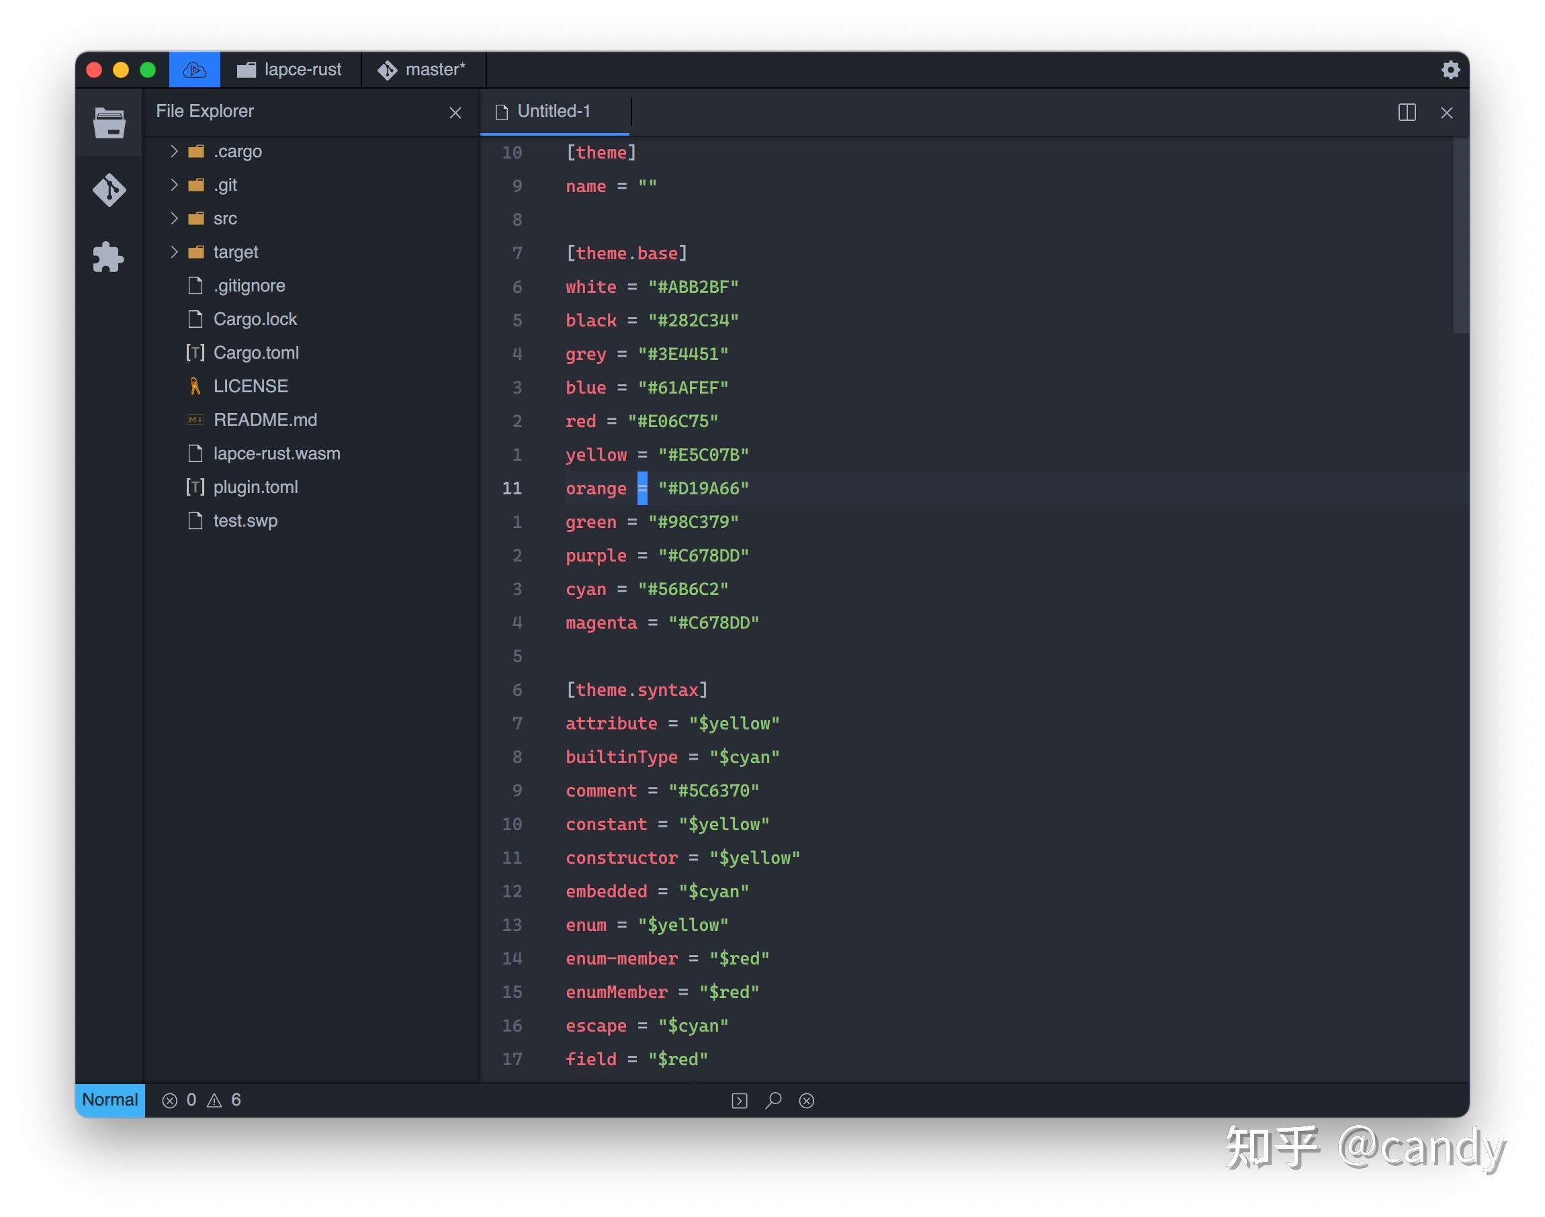
Task: Open the Plugins puzzle-piece icon
Action: click(109, 257)
